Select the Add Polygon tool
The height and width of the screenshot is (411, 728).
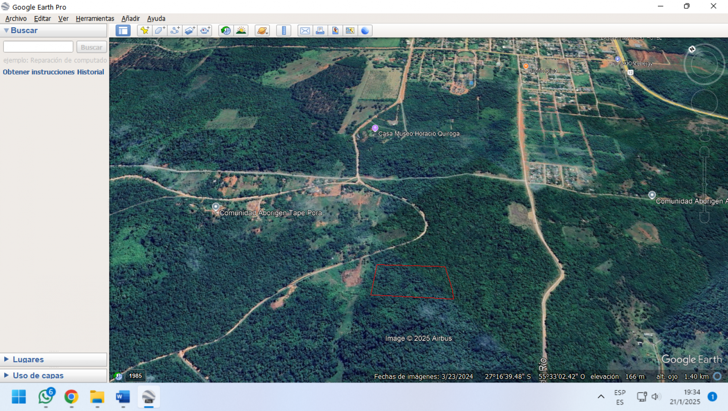tap(160, 31)
